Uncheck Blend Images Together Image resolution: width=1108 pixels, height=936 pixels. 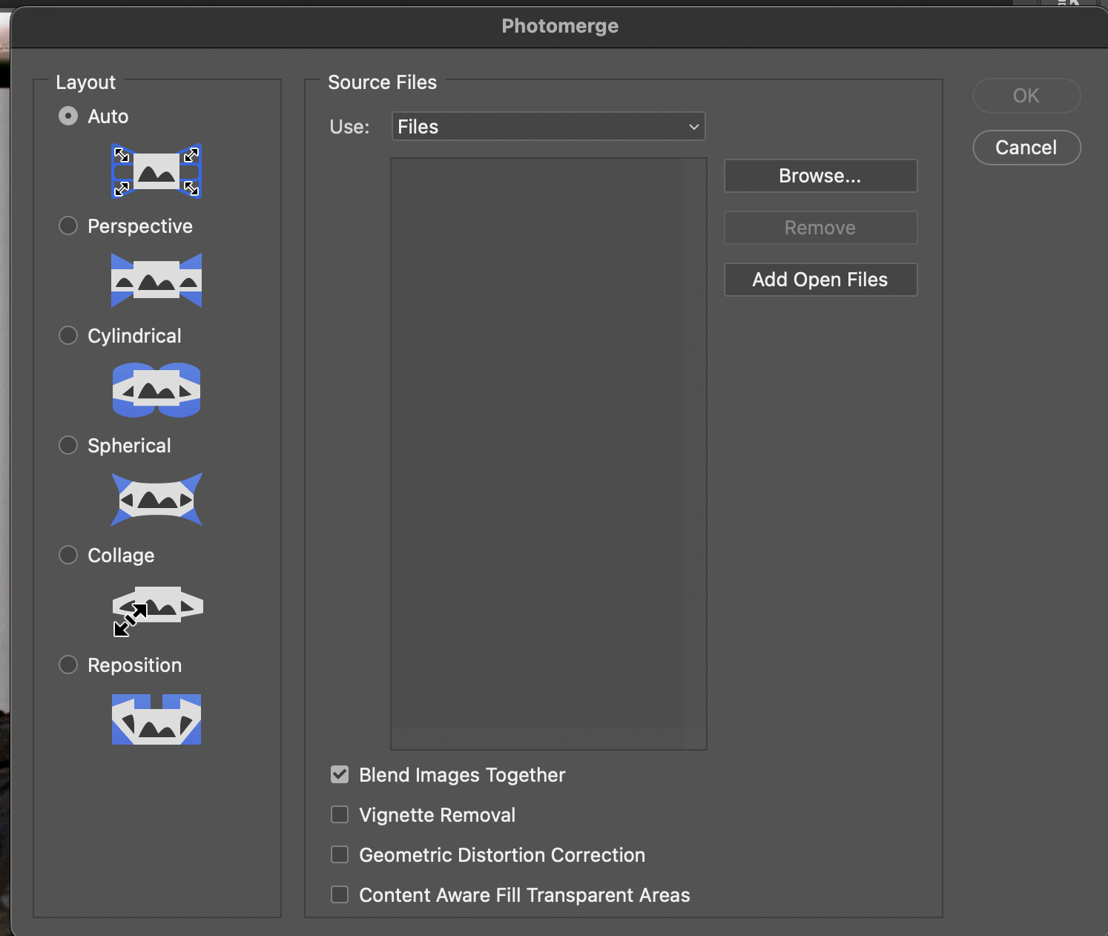pyautogui.click(x=340, y=774)
